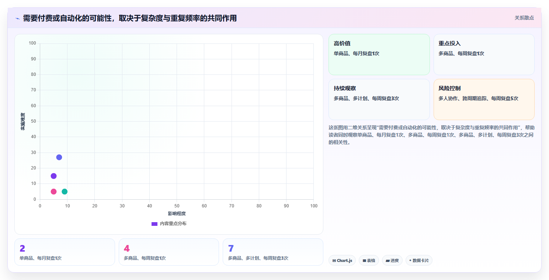Click the Chart.js tag icon

pyautogui.click(x=334, y=260)
